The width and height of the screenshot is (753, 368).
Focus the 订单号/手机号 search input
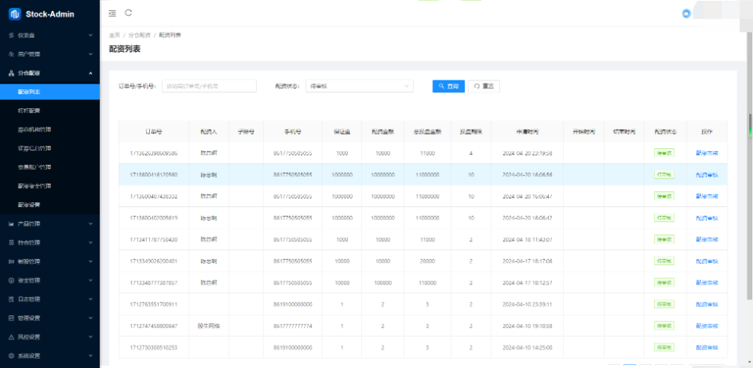click(209, 86)
